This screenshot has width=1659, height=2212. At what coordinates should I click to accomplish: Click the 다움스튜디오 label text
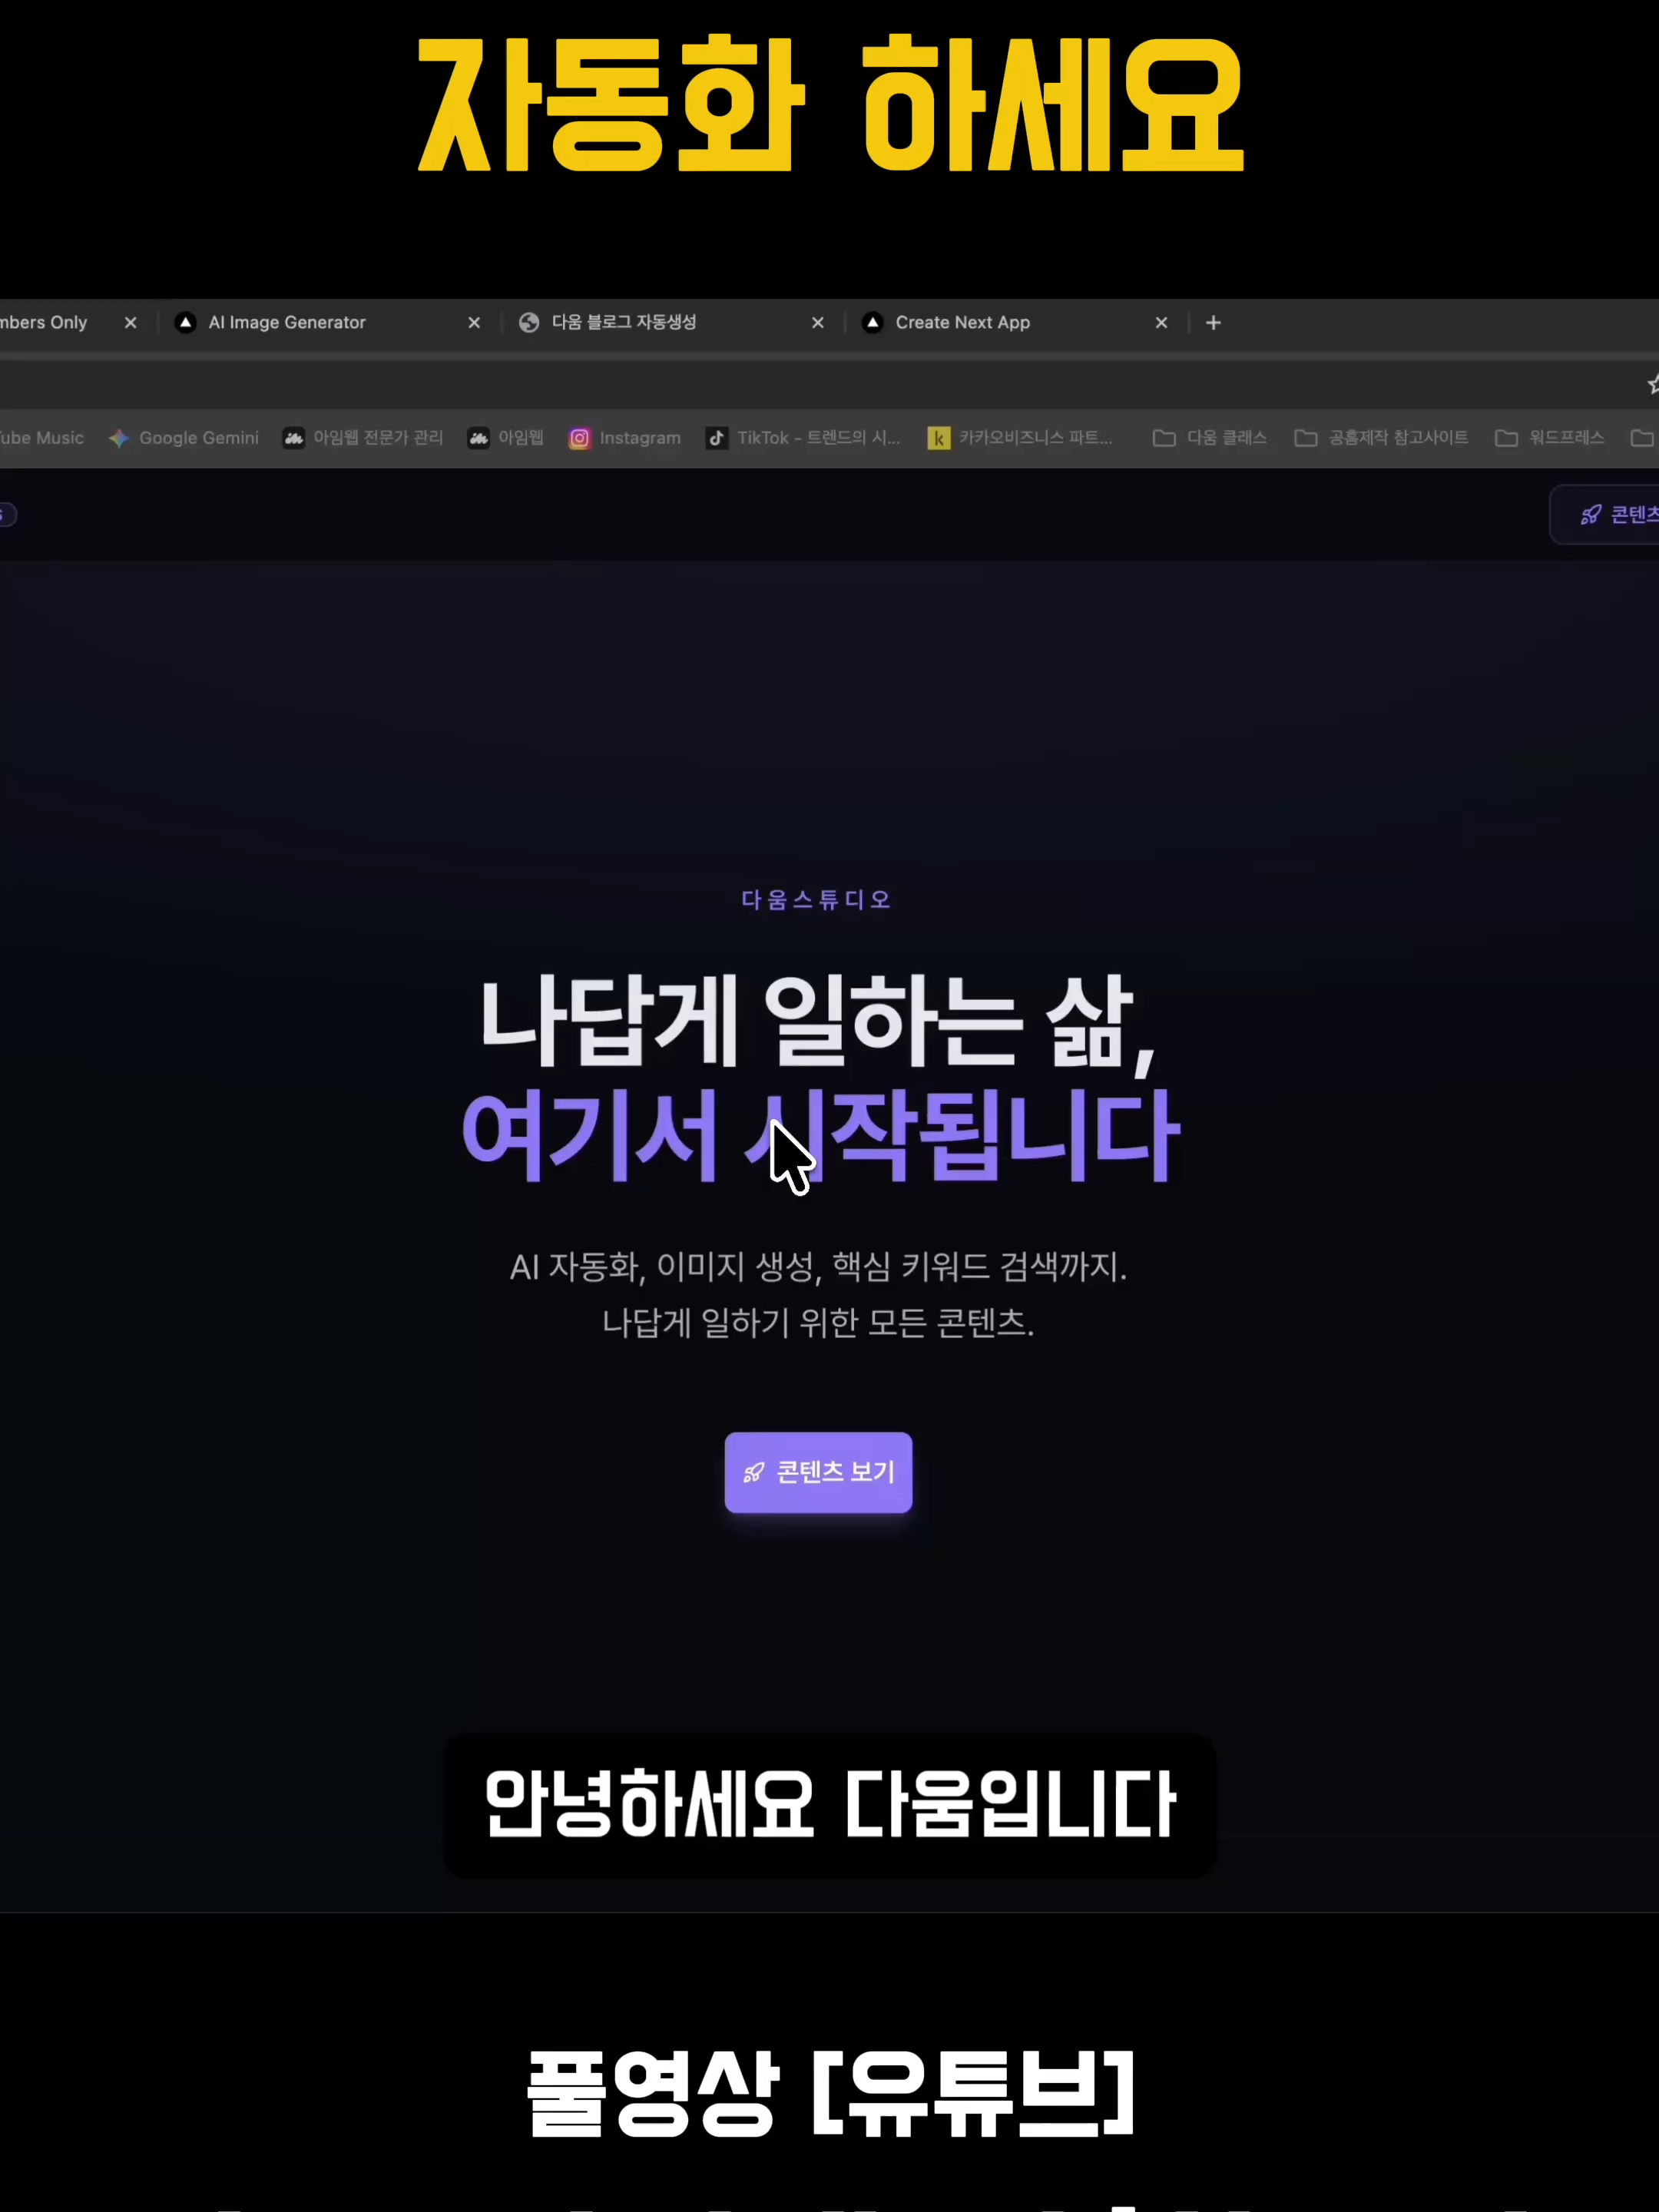(x=816, y=900)
